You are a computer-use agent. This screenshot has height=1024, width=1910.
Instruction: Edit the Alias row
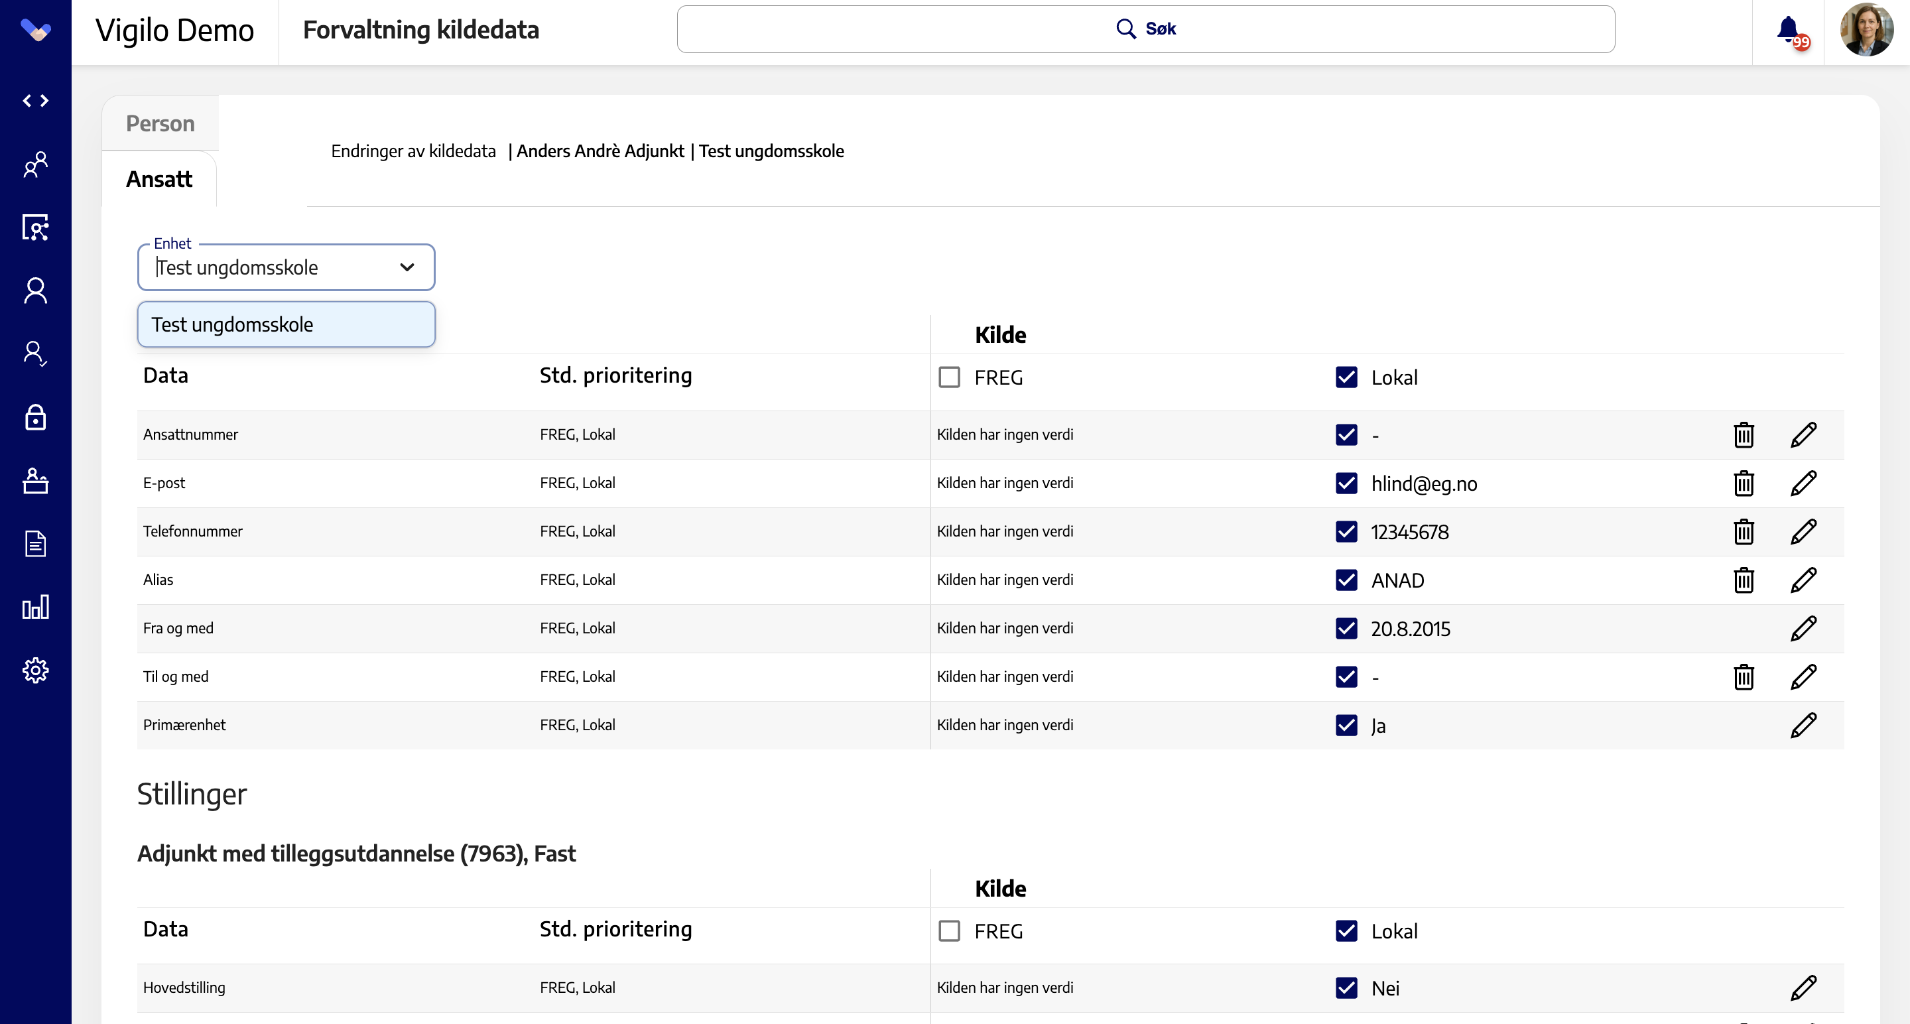pos(1803,580)
